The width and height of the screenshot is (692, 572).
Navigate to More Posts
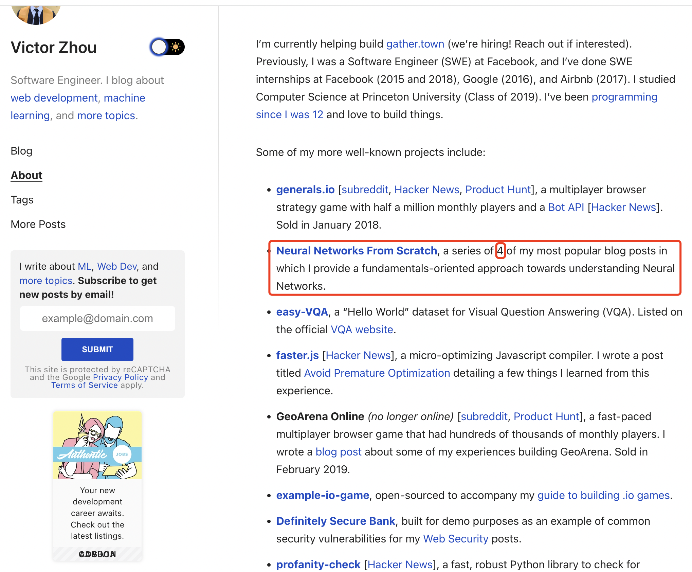tap(38, 224)
